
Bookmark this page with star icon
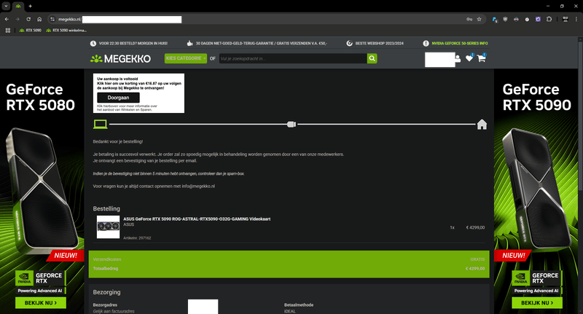[480, 19]
